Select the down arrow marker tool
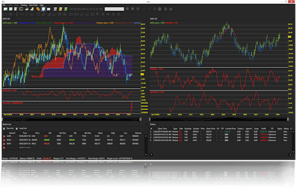This screenshot has height=188, width=296. (108, 14)
